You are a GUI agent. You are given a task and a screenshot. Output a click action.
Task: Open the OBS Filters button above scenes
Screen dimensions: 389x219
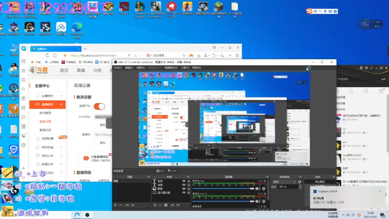(172, 171)
